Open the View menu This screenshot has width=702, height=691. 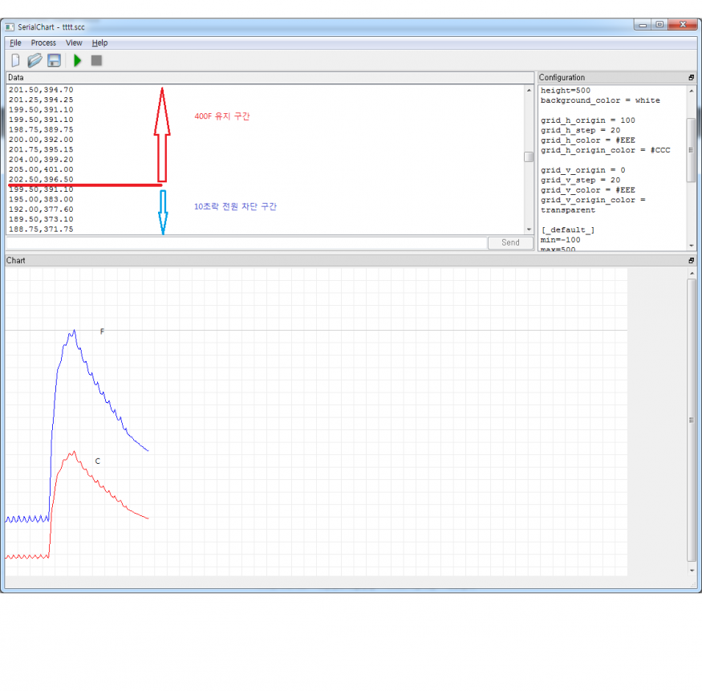click(74, 43)
